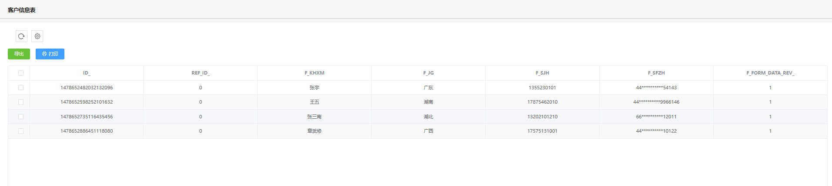This screenshot has height=186, width=832.
Task: Click ID cell 1478652886451118080
Action: (87, 131)
